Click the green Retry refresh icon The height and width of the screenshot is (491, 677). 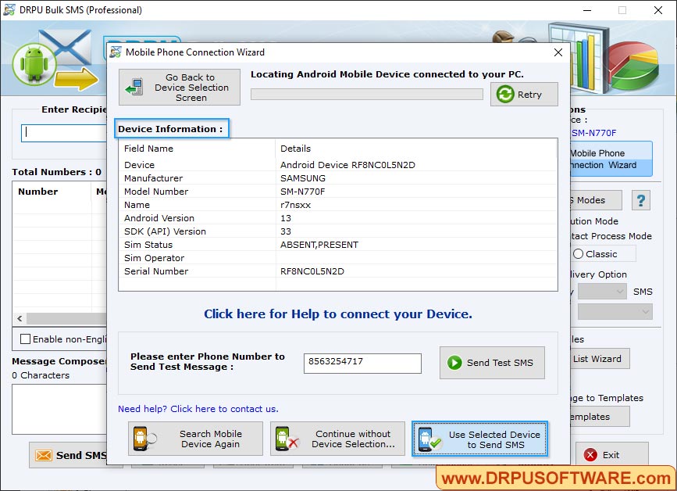click(505, 95)
